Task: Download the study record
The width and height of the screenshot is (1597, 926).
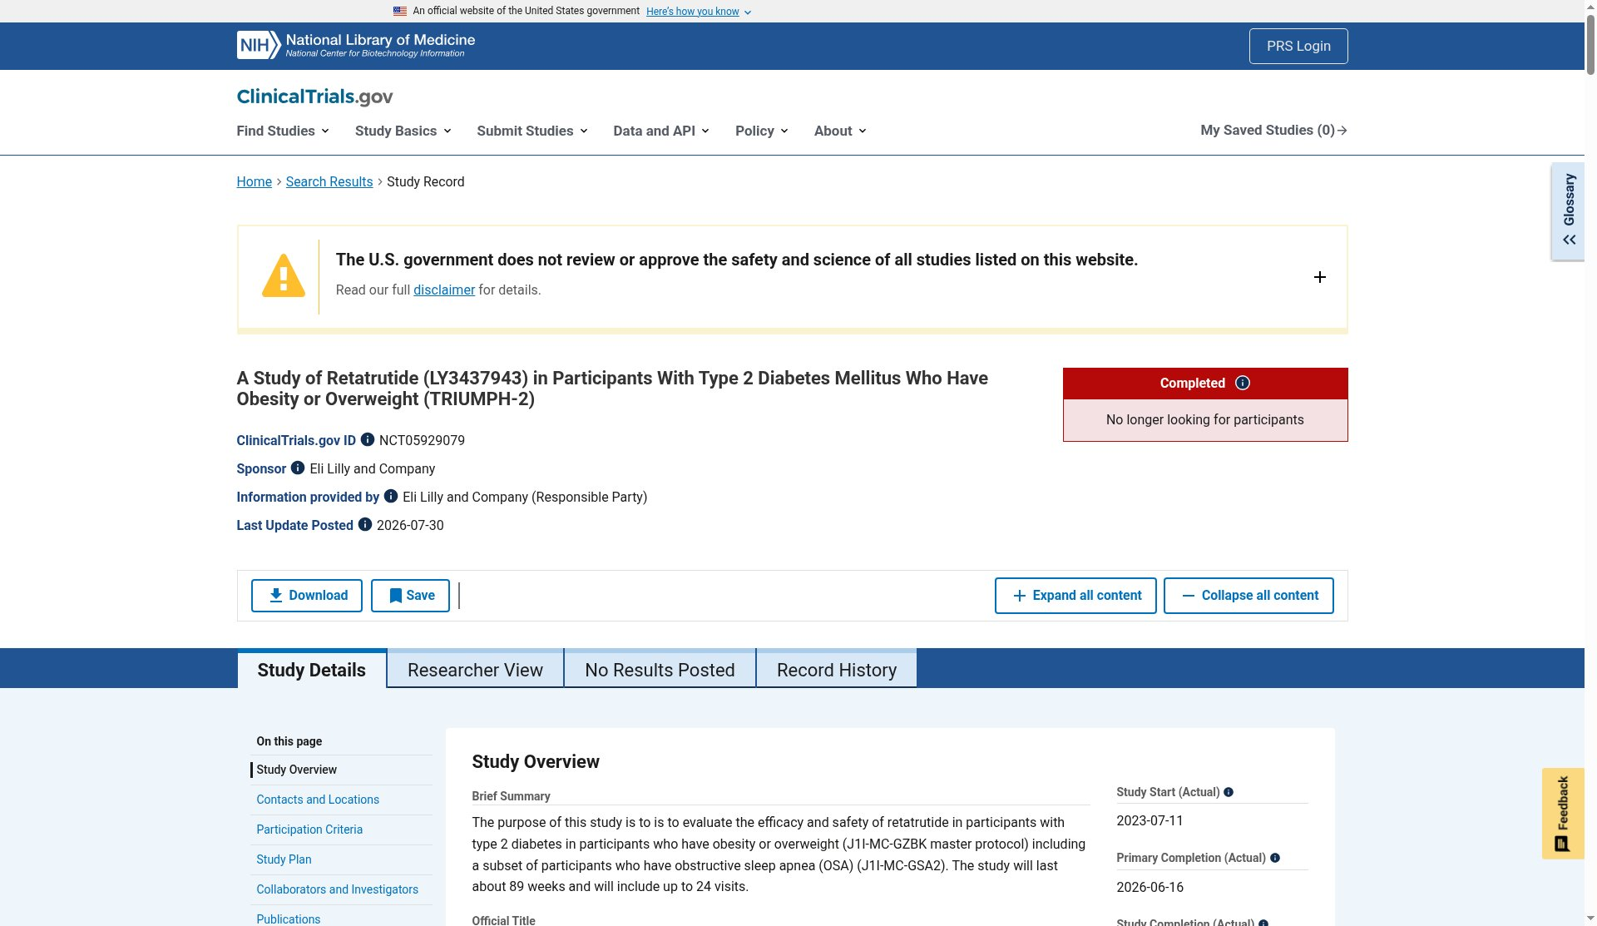Action: coord(307,596)
